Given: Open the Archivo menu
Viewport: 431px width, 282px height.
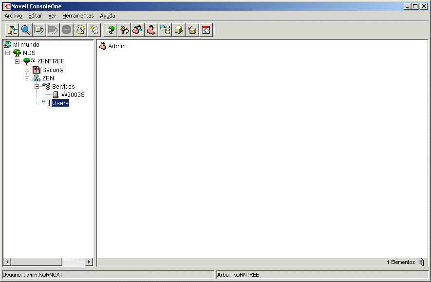Looking at the screenshot, I should [13, 16].
